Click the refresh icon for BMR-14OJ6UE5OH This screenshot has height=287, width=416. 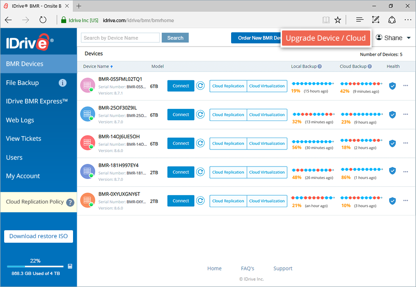click(x=200, y=143)
